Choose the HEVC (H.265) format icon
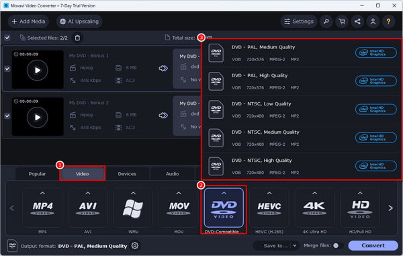This screenshot has width=403, height=256. [269, 208]
